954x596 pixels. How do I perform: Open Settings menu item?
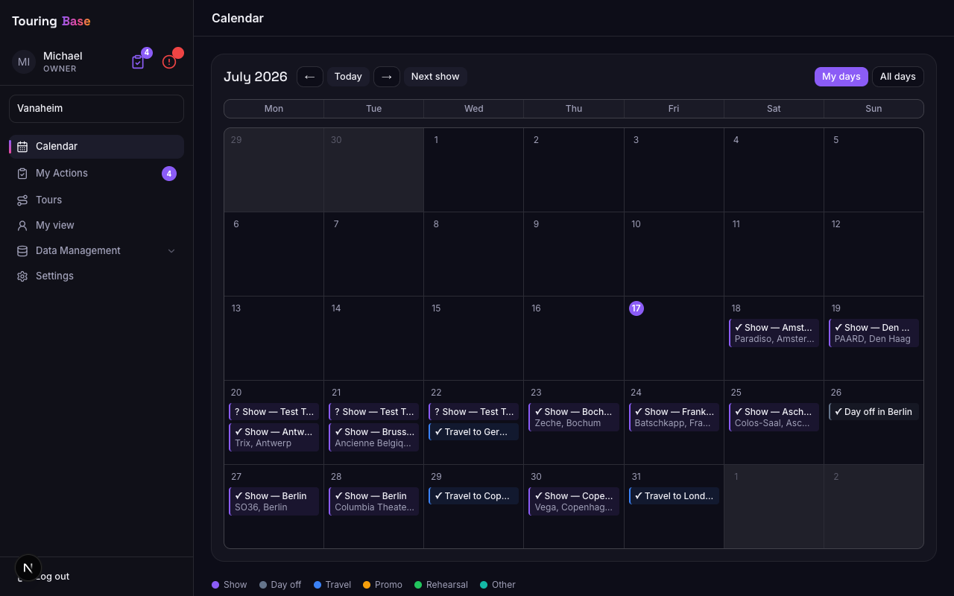pyautogui.click(x=96, y=276)
